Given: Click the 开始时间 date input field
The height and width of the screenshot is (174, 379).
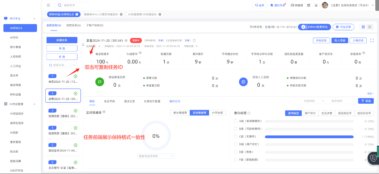Looking at the screenshot, I should (x=309, y=101).
